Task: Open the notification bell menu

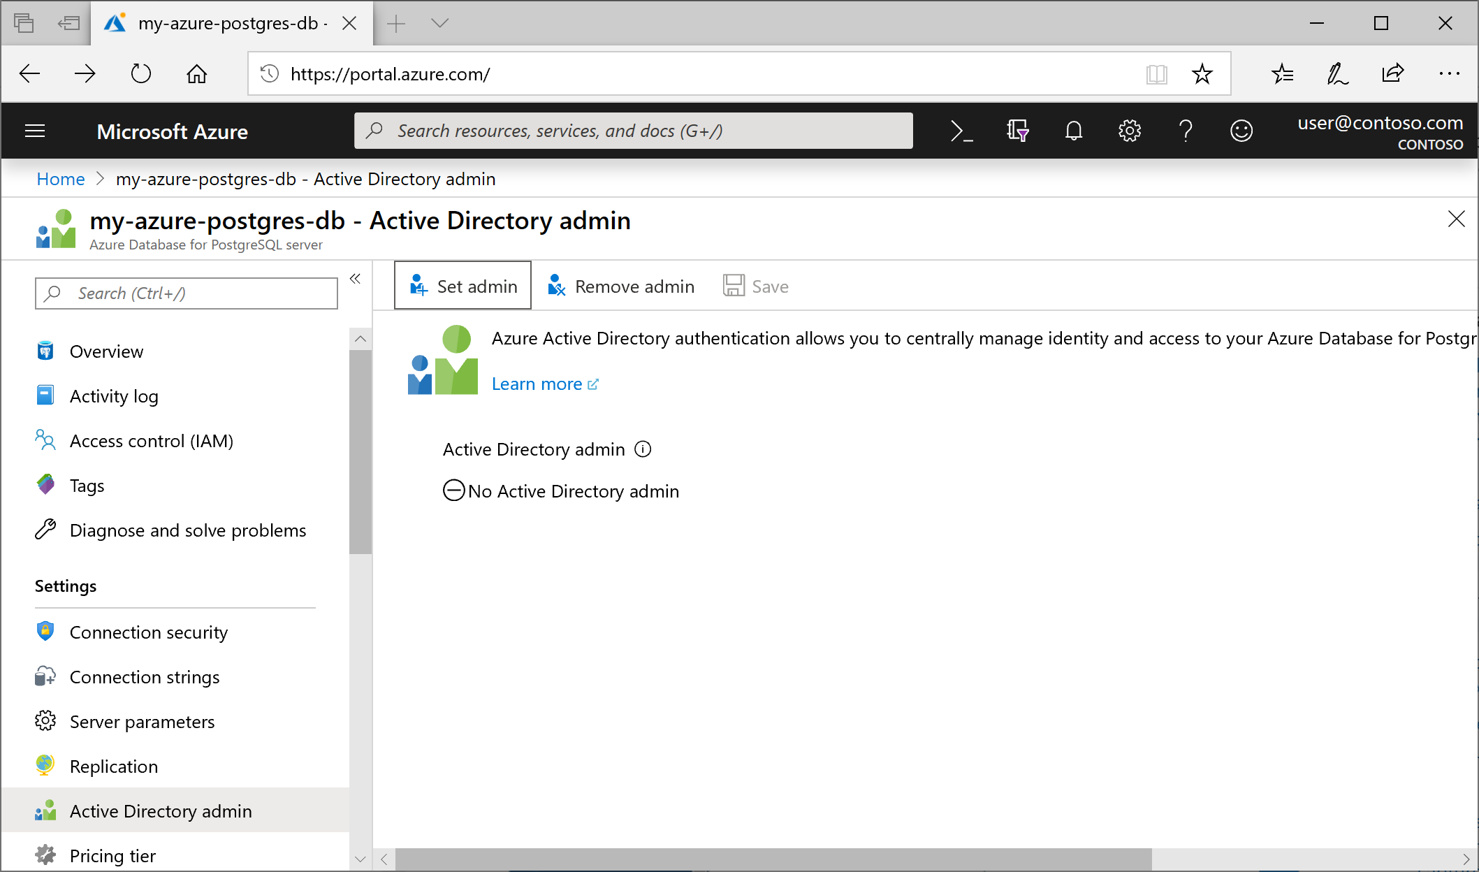Action: [1074, 131]
